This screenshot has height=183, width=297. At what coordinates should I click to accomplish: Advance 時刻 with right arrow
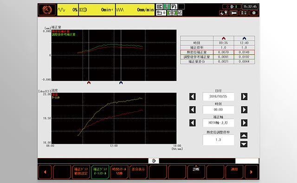[244, 110]
